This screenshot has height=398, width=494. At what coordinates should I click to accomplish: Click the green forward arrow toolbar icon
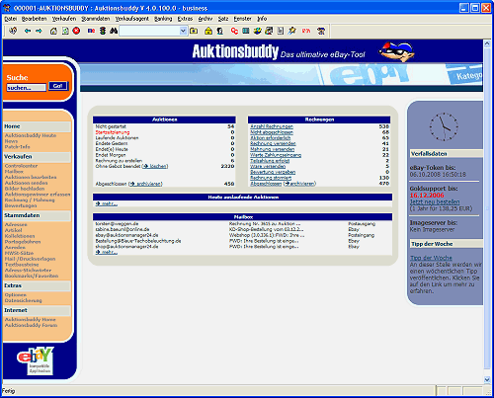39,31
